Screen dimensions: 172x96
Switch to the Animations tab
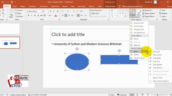44,6
